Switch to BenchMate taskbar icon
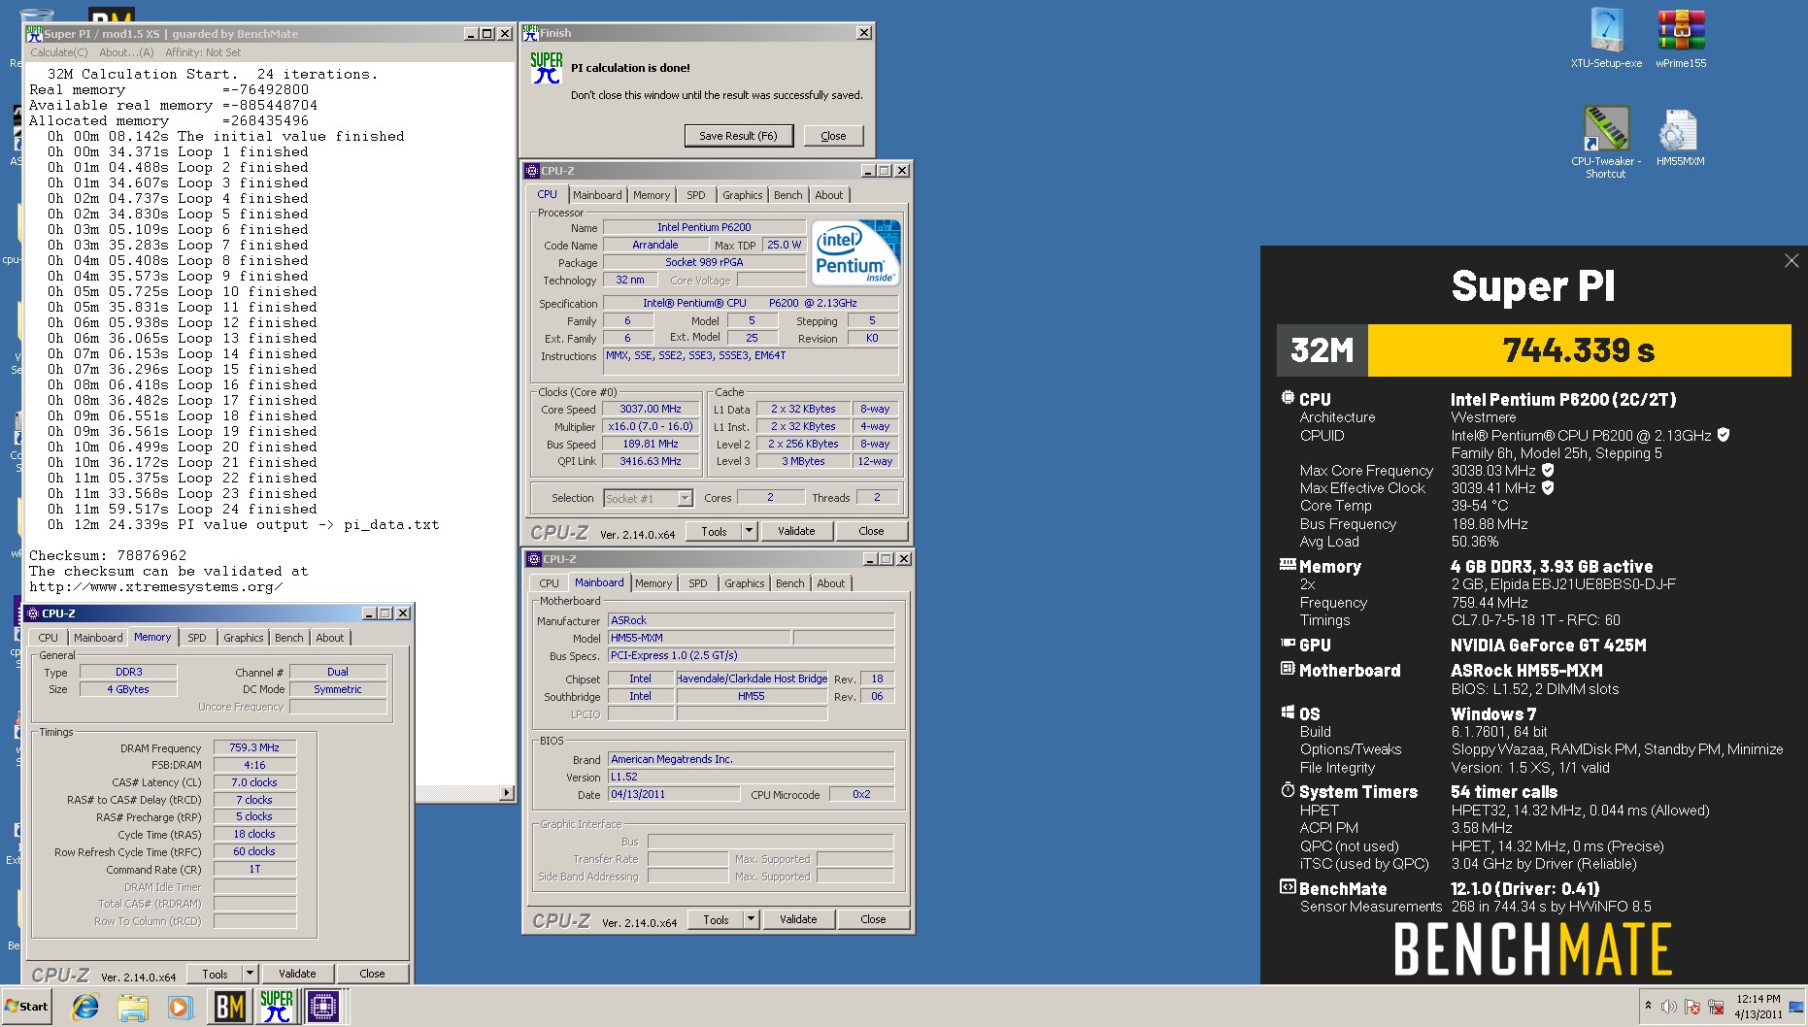The width and height of the screenshot is (1808, 1027). click(x=229, y=1007)
